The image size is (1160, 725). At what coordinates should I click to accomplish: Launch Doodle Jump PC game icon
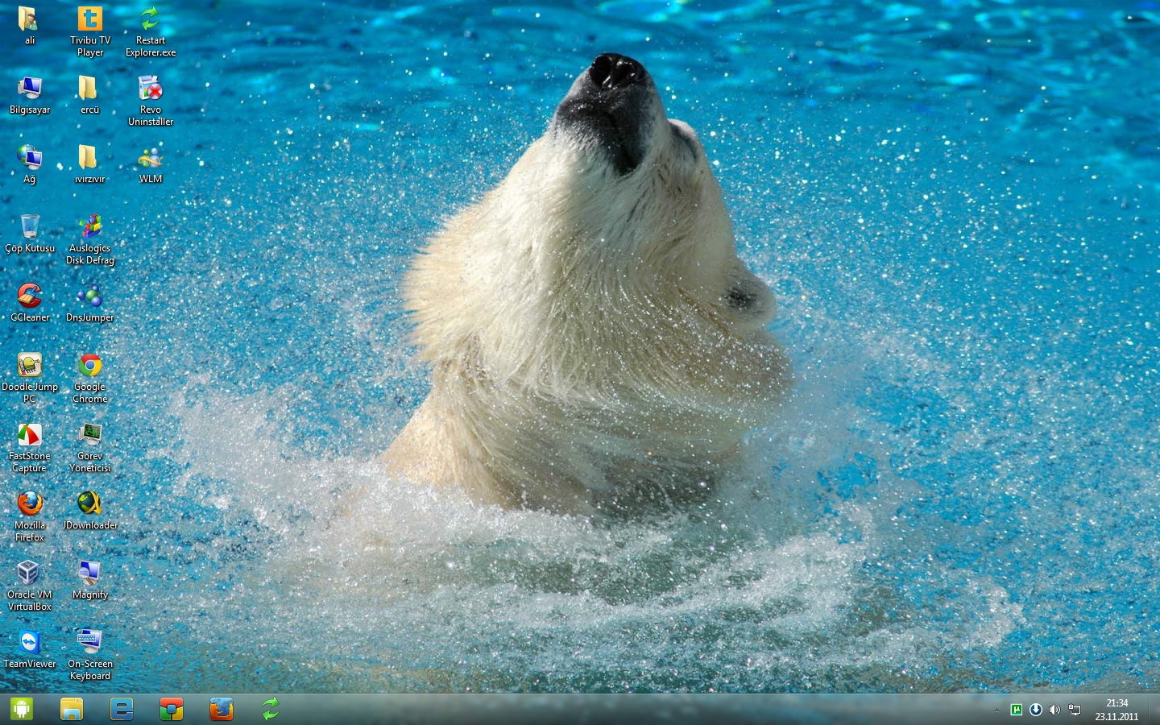tap(30, 378)
